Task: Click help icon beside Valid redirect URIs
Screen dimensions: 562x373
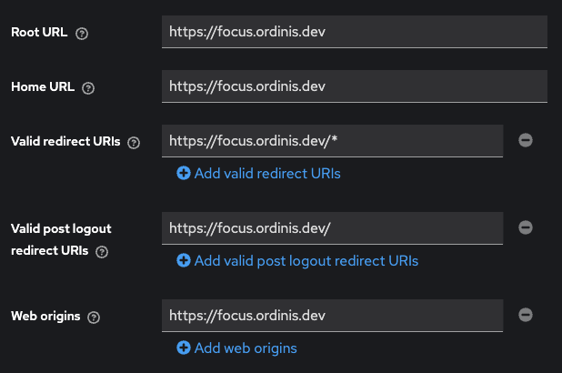Action: coord(135,143)
